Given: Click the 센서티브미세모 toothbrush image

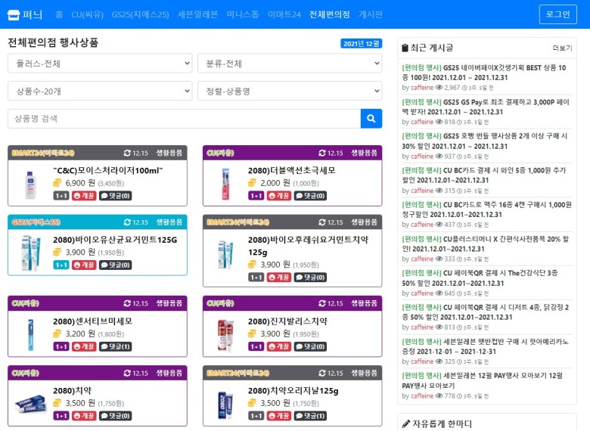Looking at the screenshot, I should click(x=30, y=335).
